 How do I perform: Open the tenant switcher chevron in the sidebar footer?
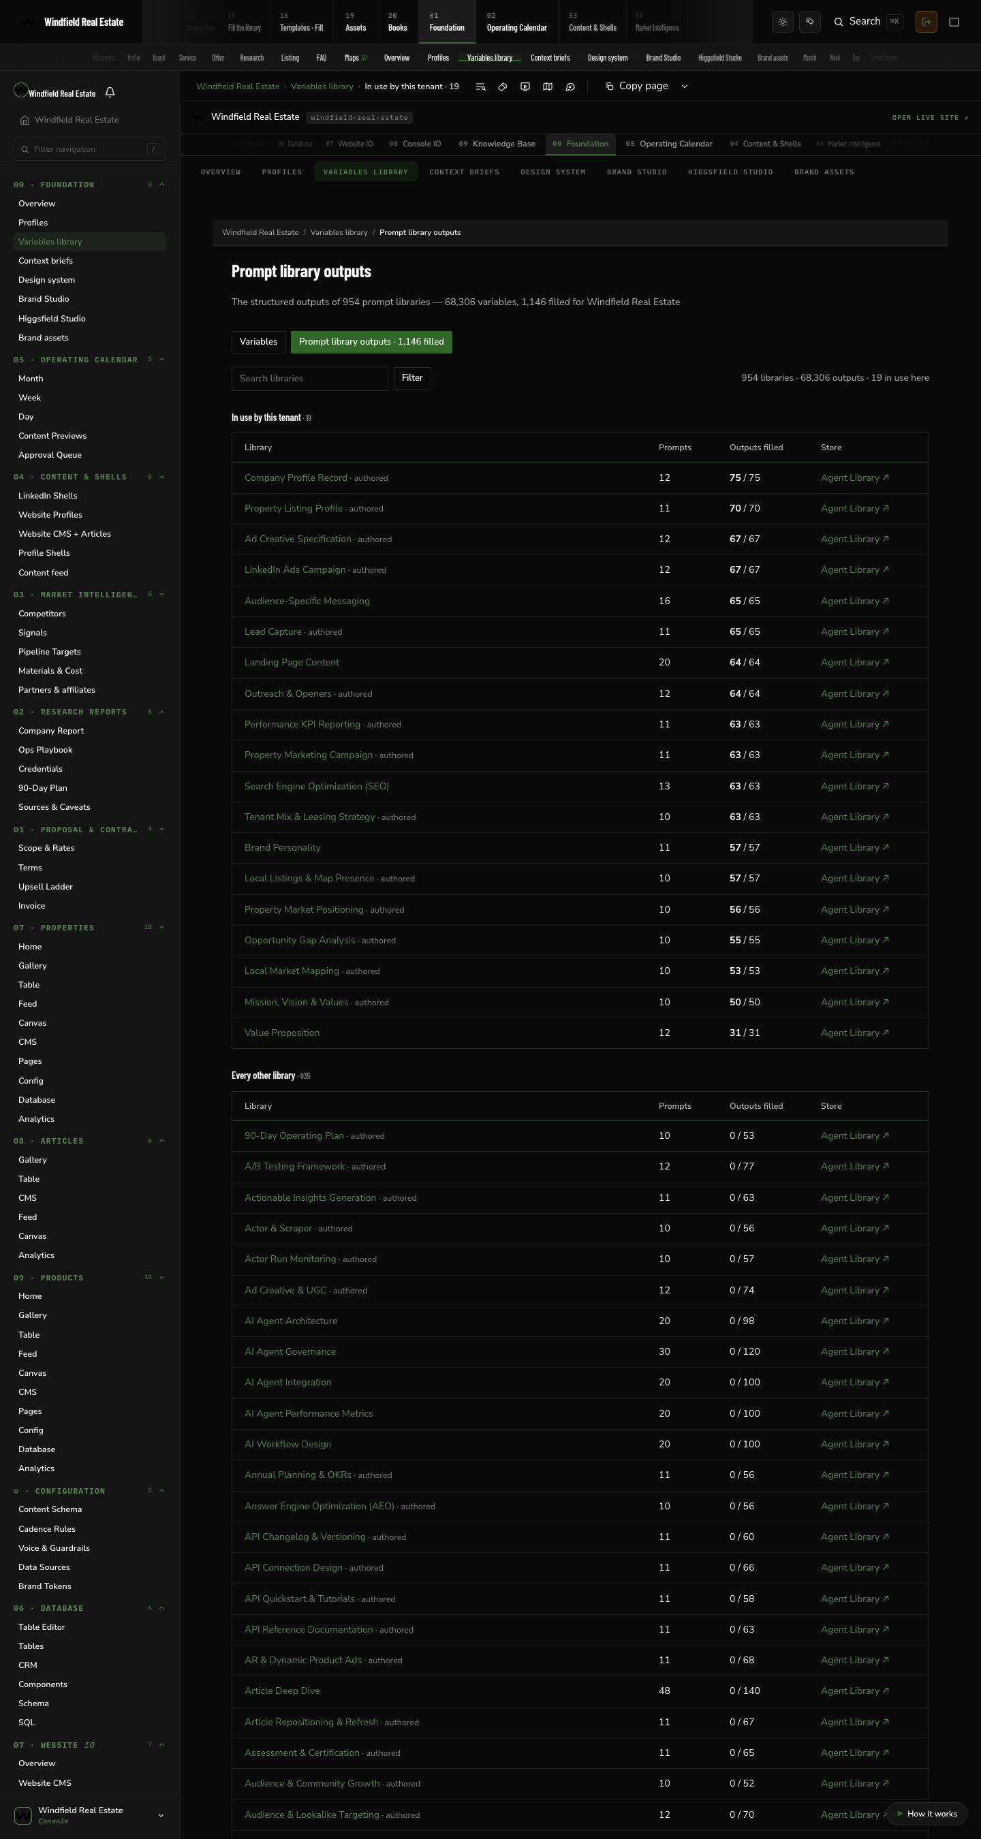point(161,1815)
